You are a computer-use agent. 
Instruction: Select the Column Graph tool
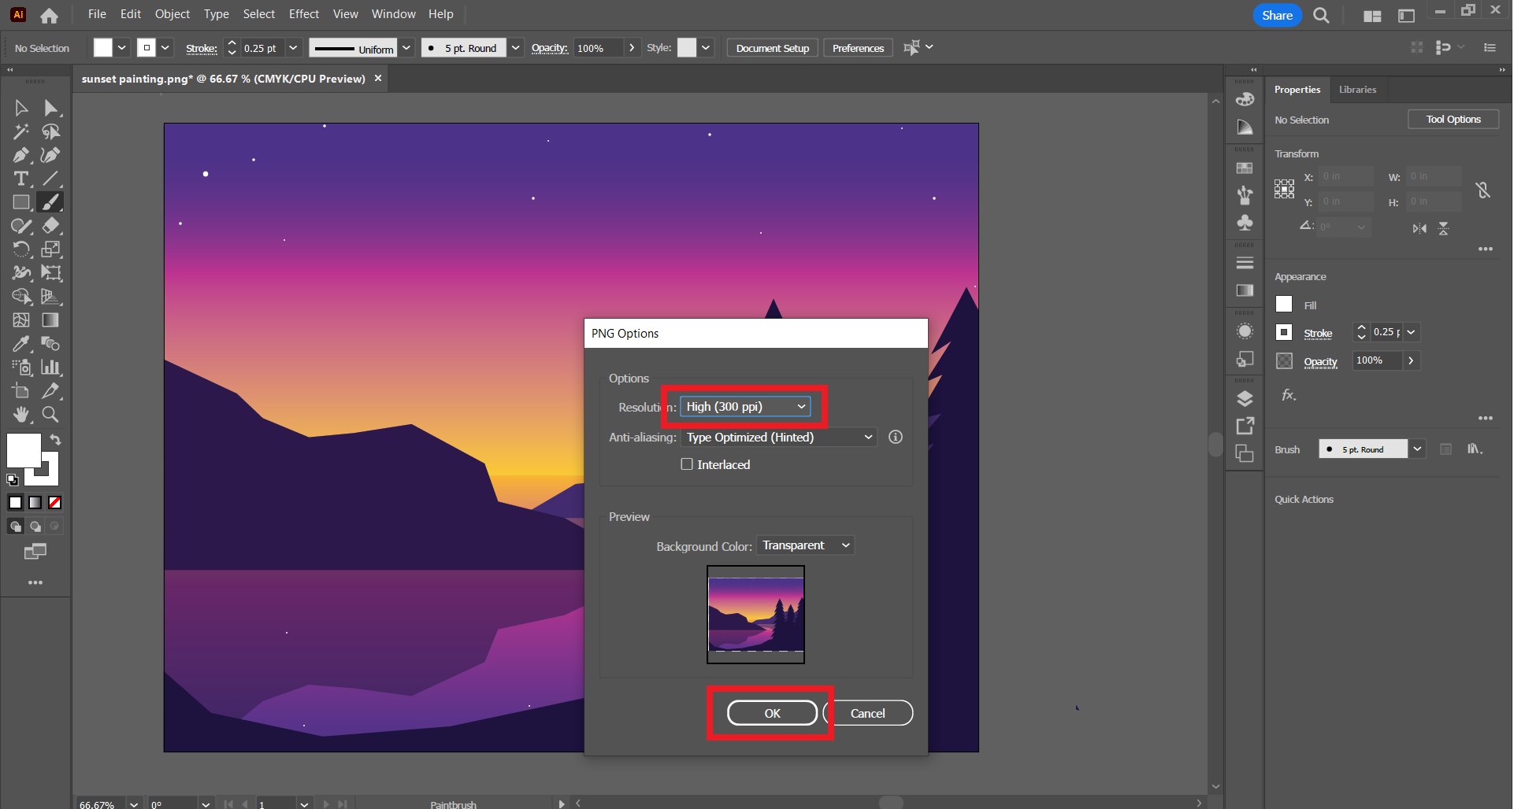tap(51, 368)
